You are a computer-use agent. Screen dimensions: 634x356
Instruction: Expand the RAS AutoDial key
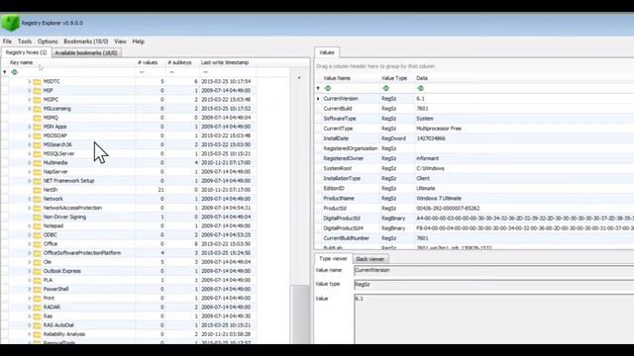click(30, 325)
